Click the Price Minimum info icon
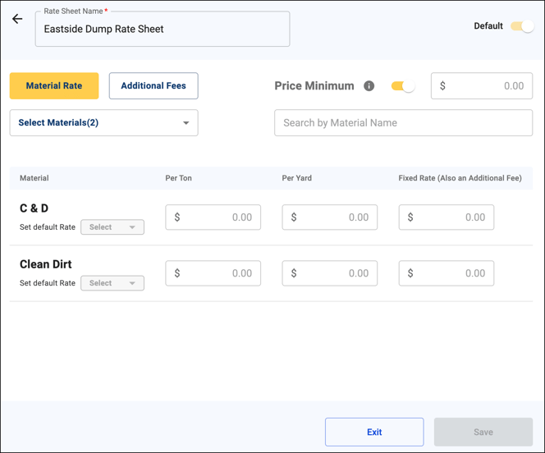Screen dimensions: 545x453 [x=369, y=86]
